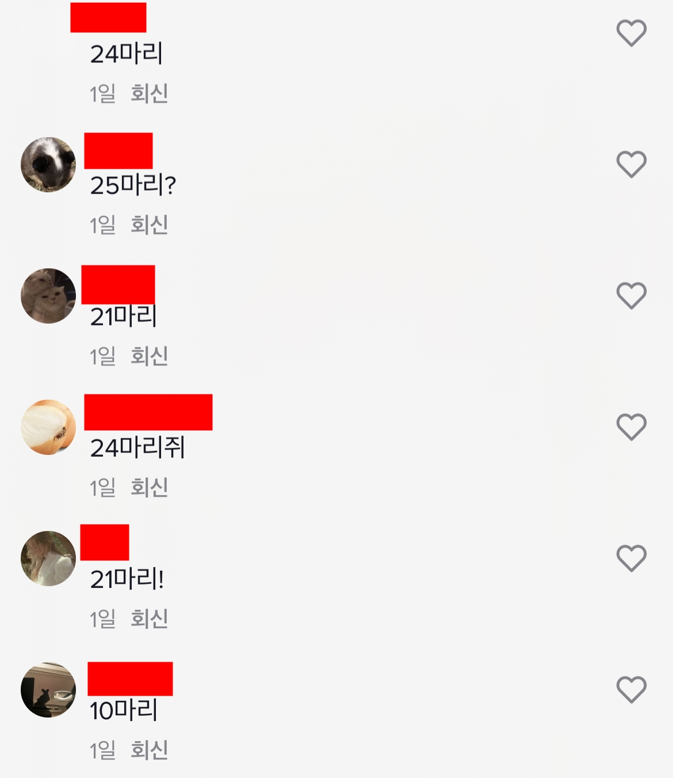
Task: Open the two cats profile picture
Action: point(48,296)
